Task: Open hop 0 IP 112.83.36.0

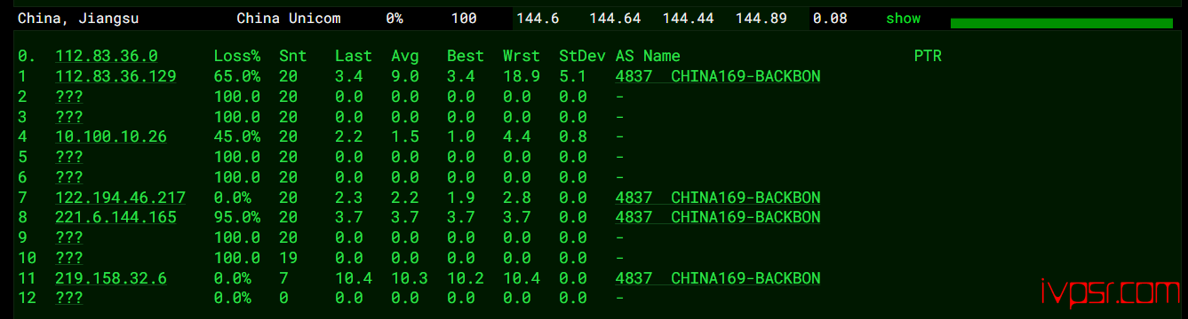Action: (x=107, y=56)
